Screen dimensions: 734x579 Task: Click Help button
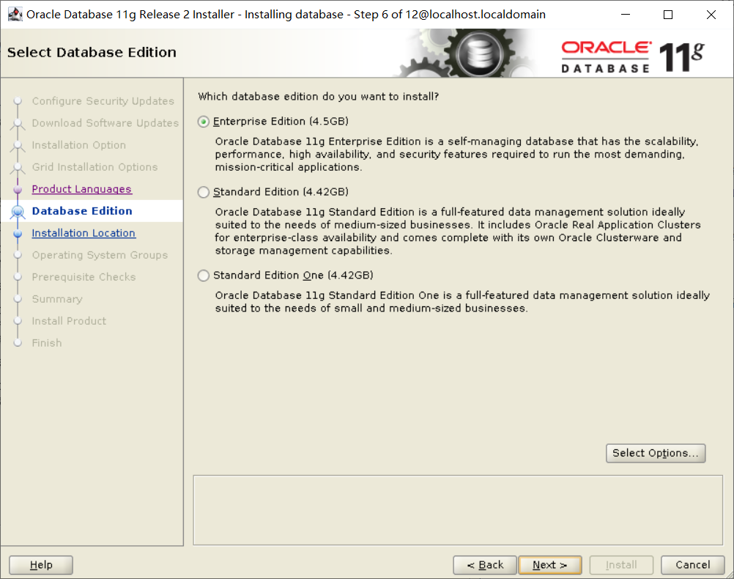[41, 565]
